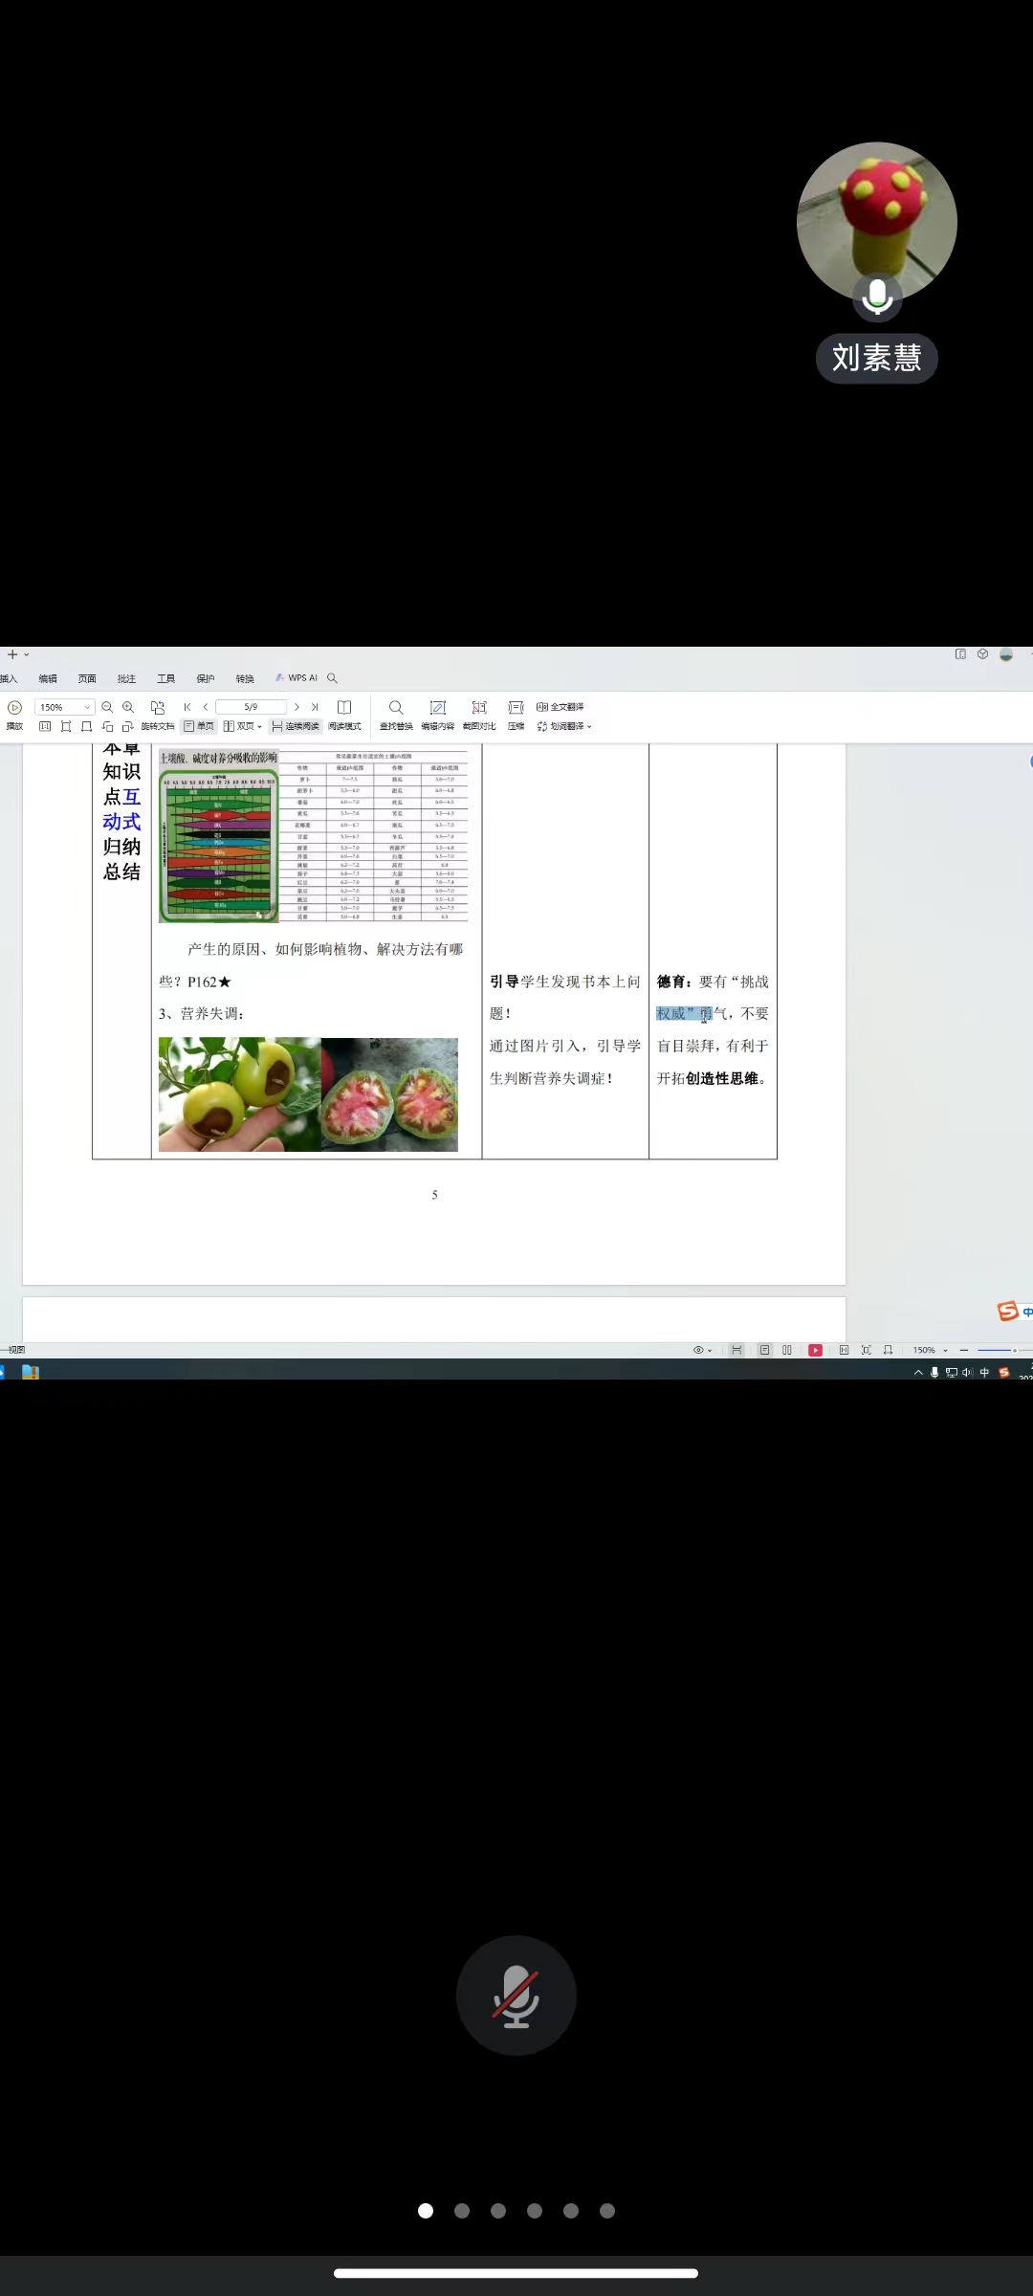Expand the 划词翻译 dropdown

click(589, 727)
